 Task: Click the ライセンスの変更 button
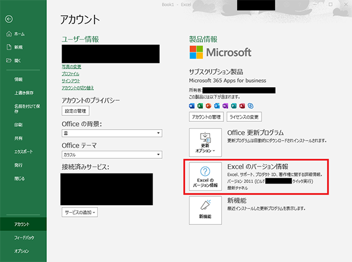point(244,117)
